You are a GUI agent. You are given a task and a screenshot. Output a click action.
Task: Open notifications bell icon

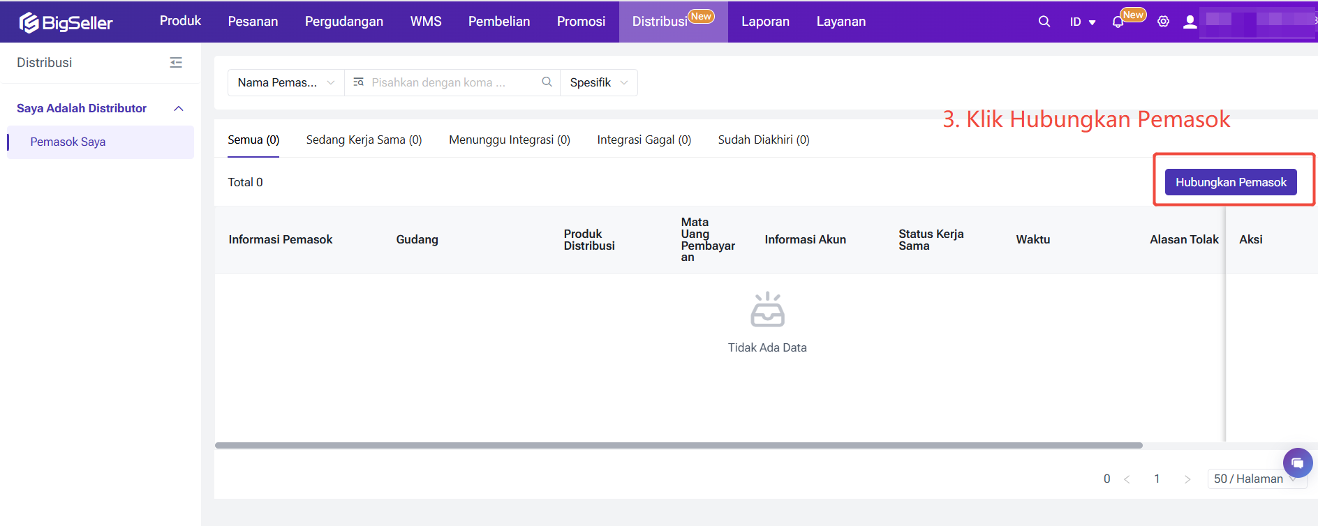1118,22
